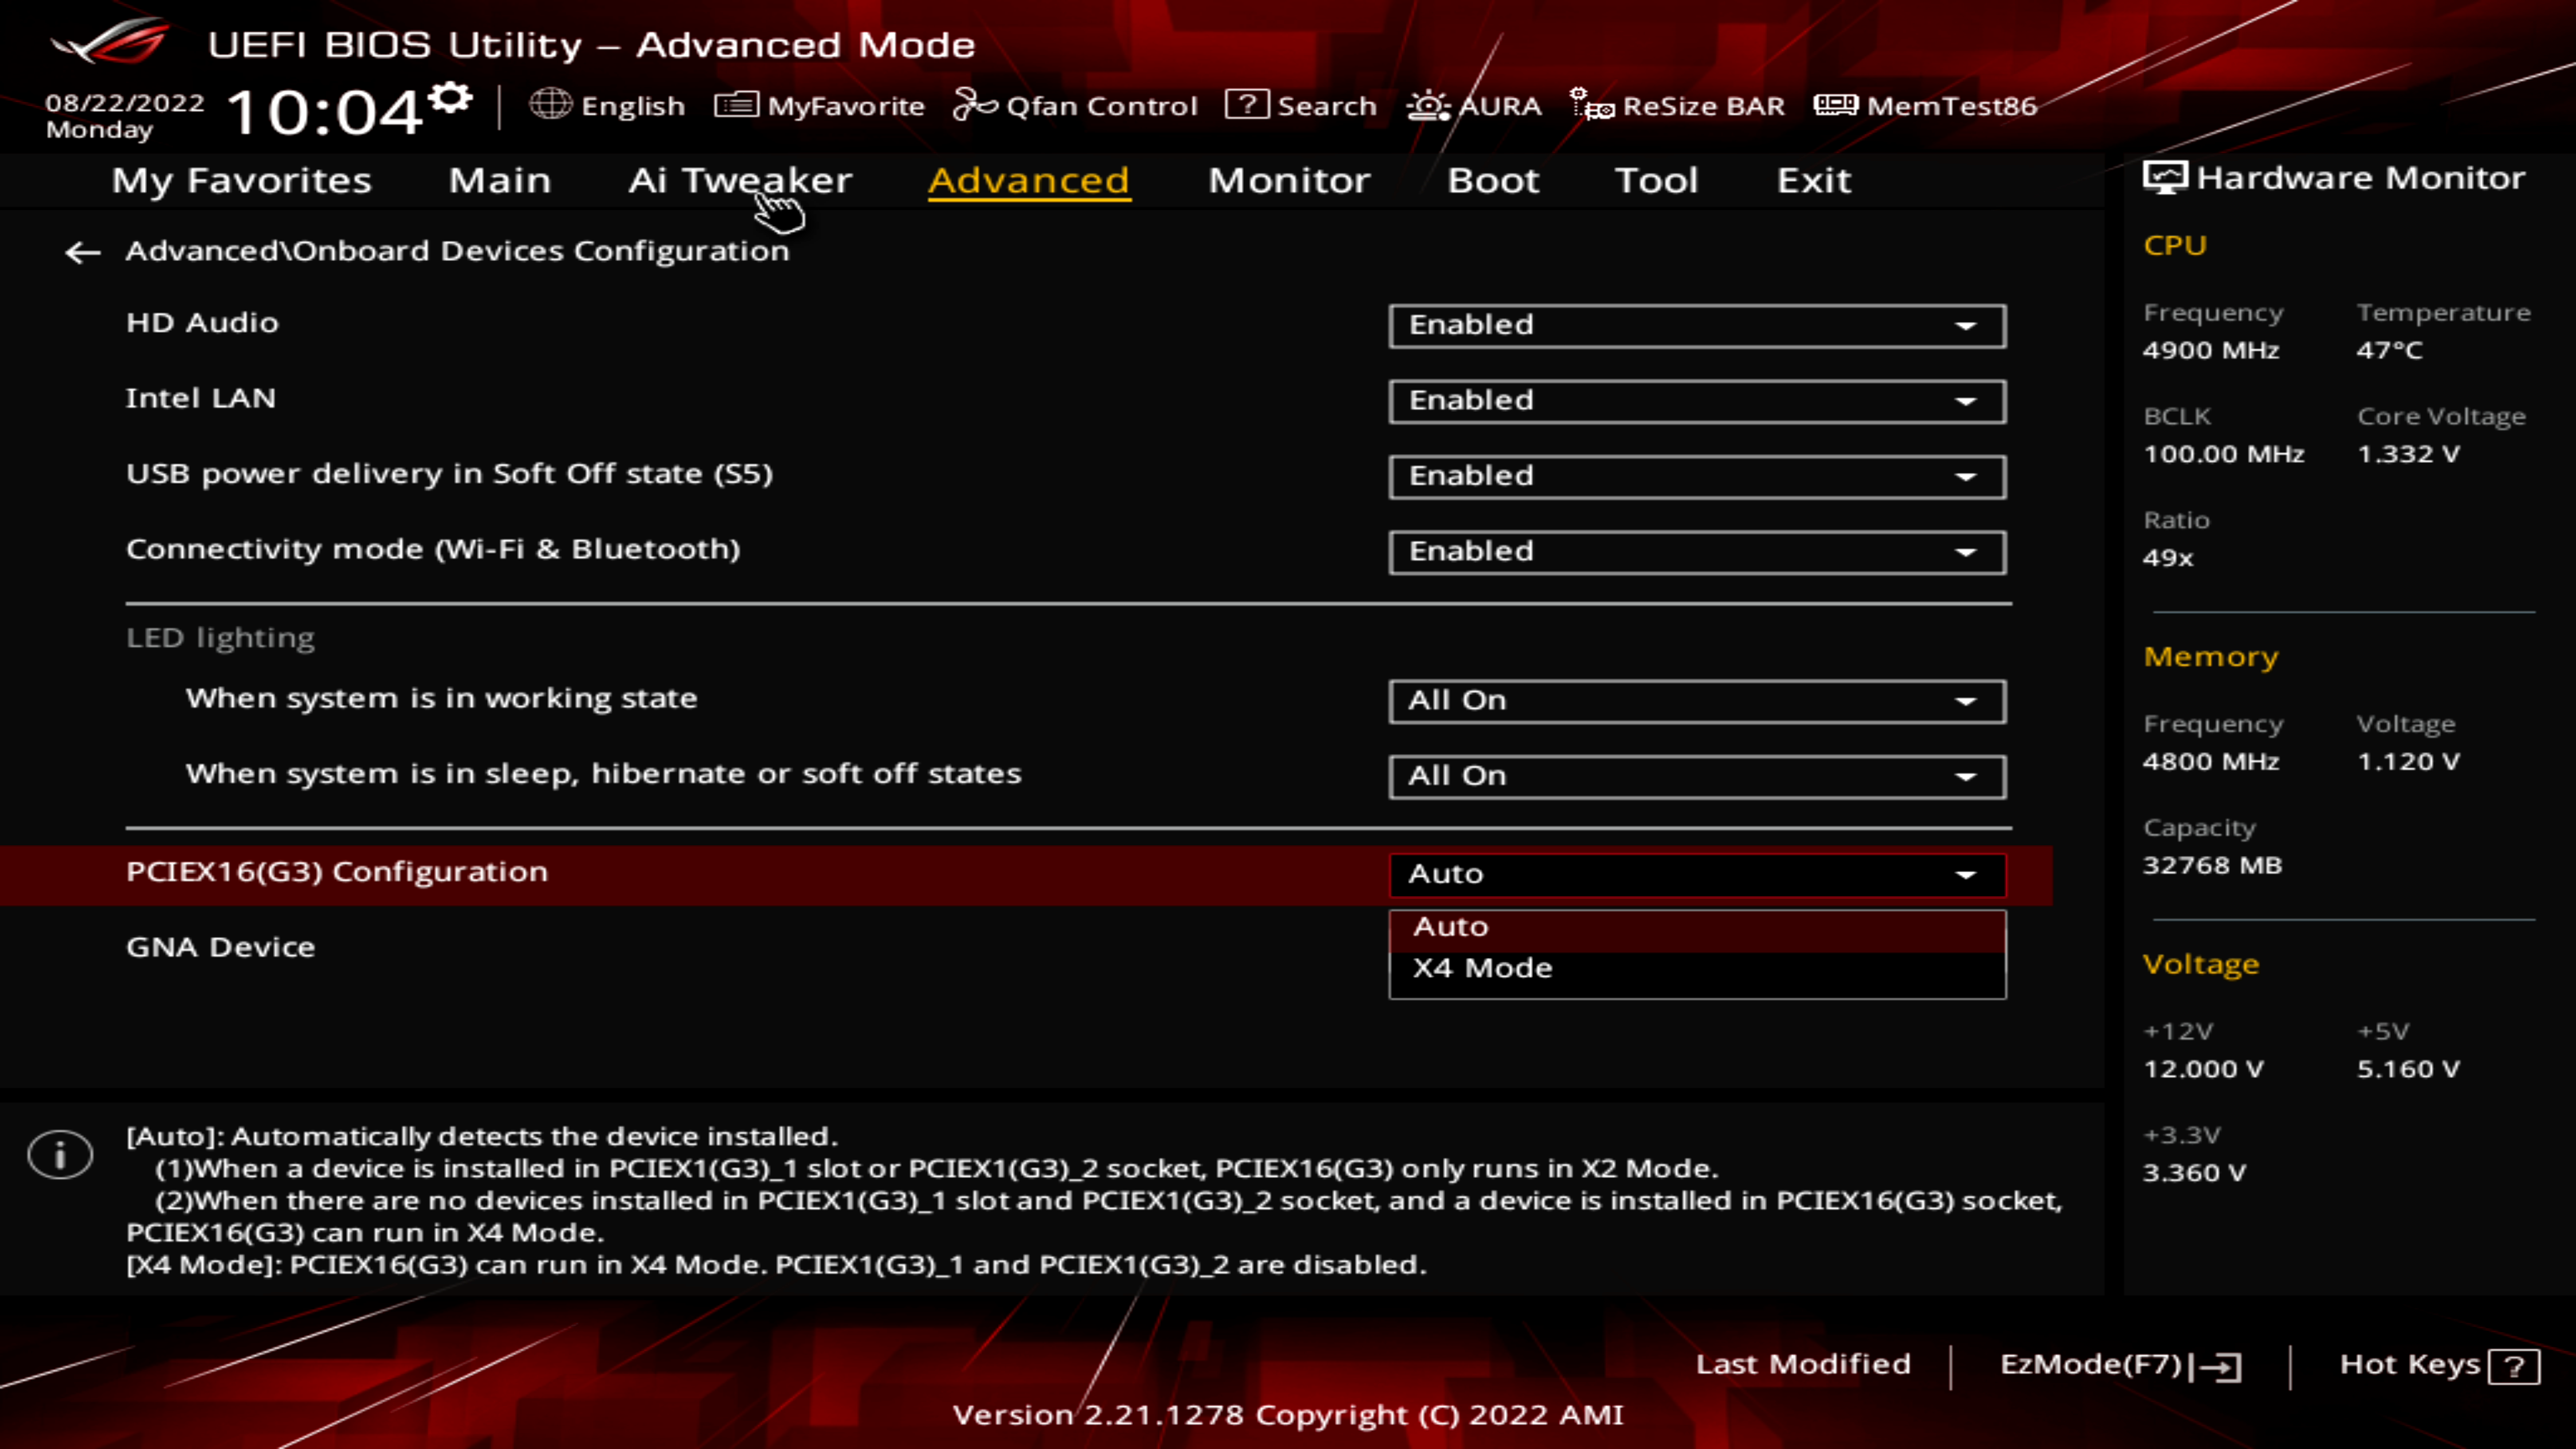Click the settings gear next to the clock
The width and height of the screenshot is (2576, 1449).
click(x=450, y=98)
